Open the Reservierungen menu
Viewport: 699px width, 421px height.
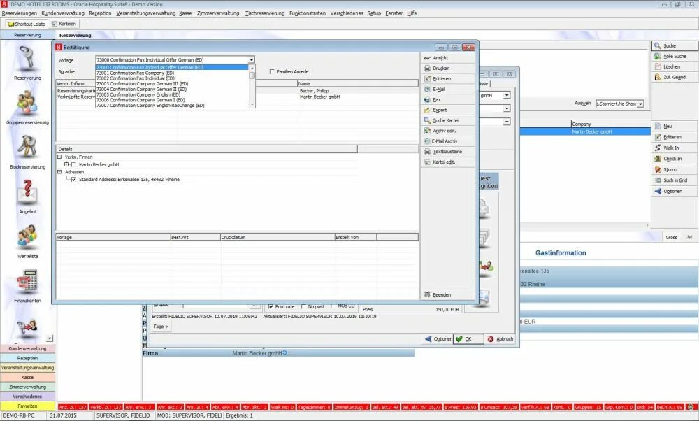[19, 13]
